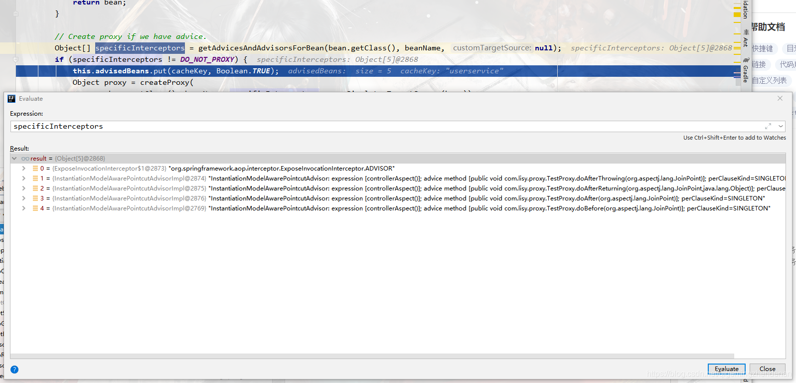Click the 链接 tag in the browser page
The height and width of the screenshot is (383, 796).
[x=759, y=64]
